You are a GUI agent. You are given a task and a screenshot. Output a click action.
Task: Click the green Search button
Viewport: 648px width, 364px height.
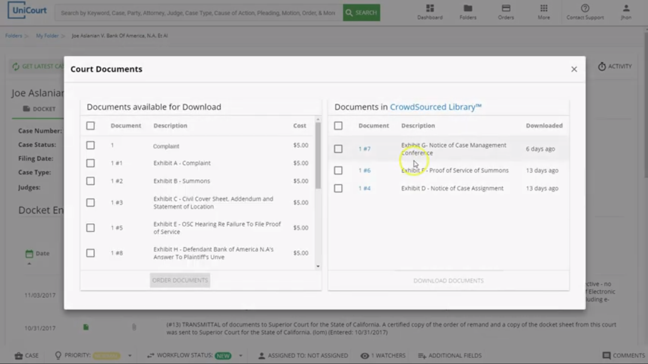pos(361,13)
